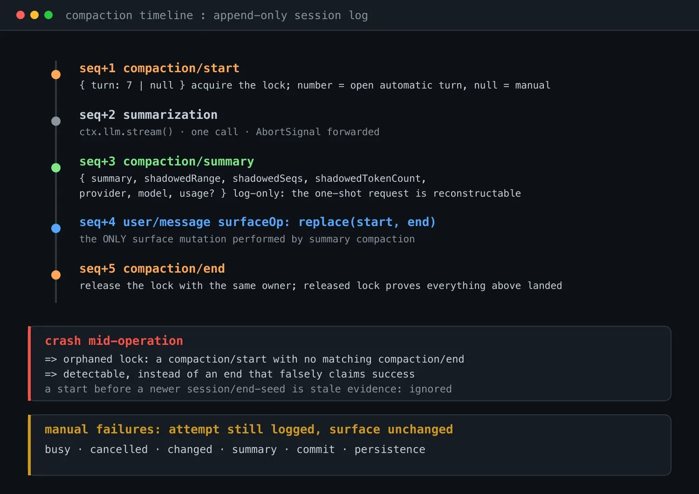Click the line '=> detectable, instead of an end that falsely claims'
This screenshot has width=699, height=494.
click(x=230, y=374)
